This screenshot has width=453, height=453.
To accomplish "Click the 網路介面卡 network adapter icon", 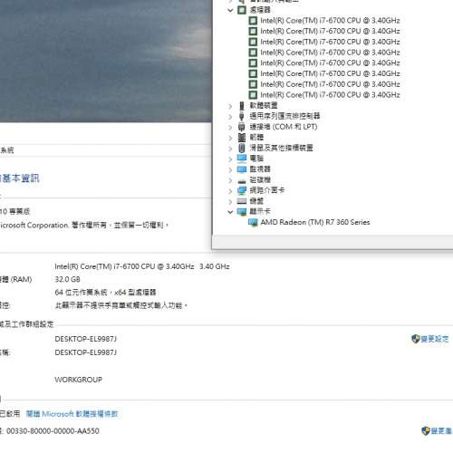I will click(242, 190).
